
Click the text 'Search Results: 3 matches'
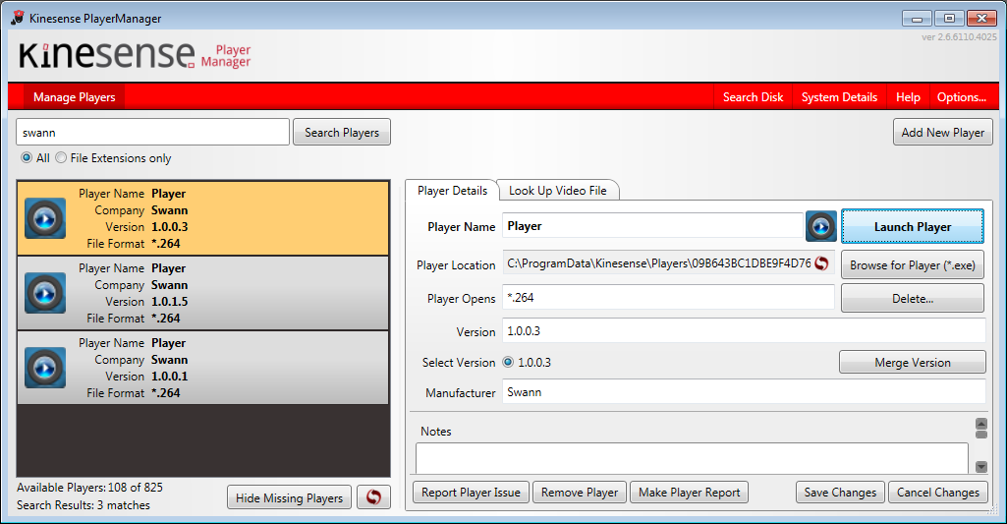(84, 505)
